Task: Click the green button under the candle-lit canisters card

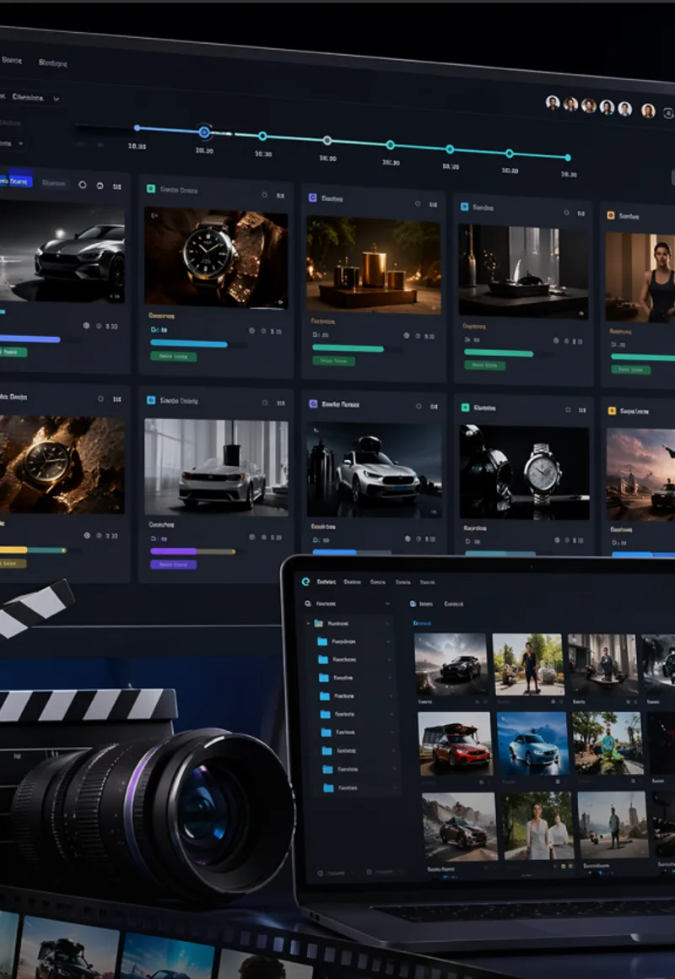Action: (x=334, y=361)
